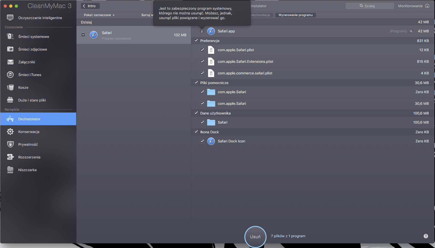Open Prywatność shield icon
This screenshot has width=435, height=248.
pyautogui.click(x=10, y=144)
